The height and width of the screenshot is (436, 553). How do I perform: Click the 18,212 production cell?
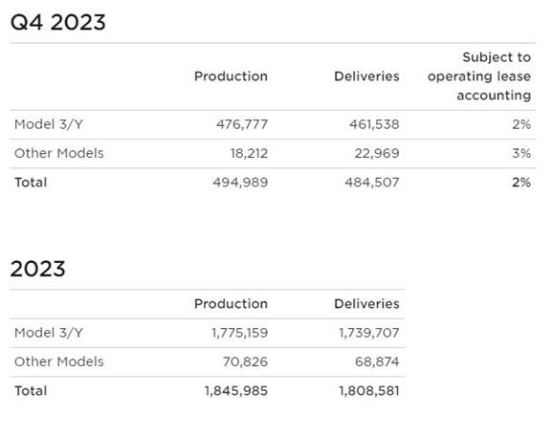(250, 153)
